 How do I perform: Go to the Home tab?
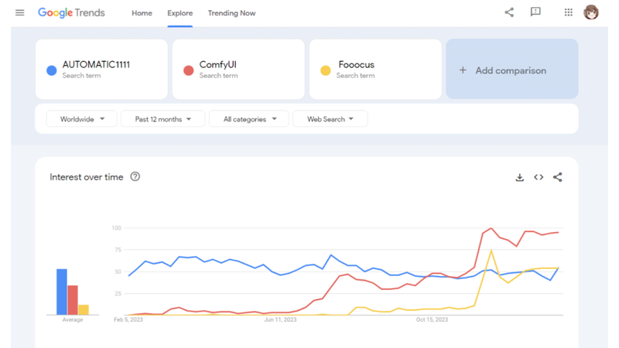142,13
